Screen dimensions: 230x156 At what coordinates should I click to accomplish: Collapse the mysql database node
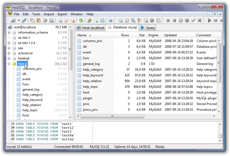point(9,63)
